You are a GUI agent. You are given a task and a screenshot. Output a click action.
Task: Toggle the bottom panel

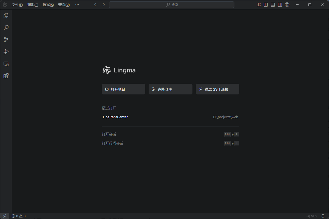273,5
